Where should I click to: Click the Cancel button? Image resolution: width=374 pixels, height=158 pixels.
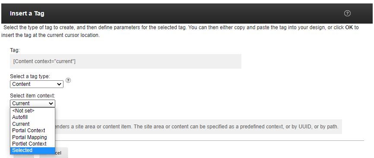[x=54, y=153]
